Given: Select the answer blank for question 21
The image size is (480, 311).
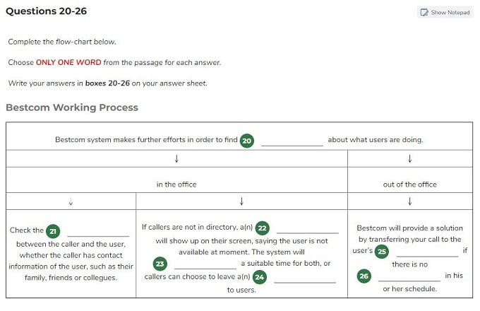Looking at the screenshot, I should 98,231.
